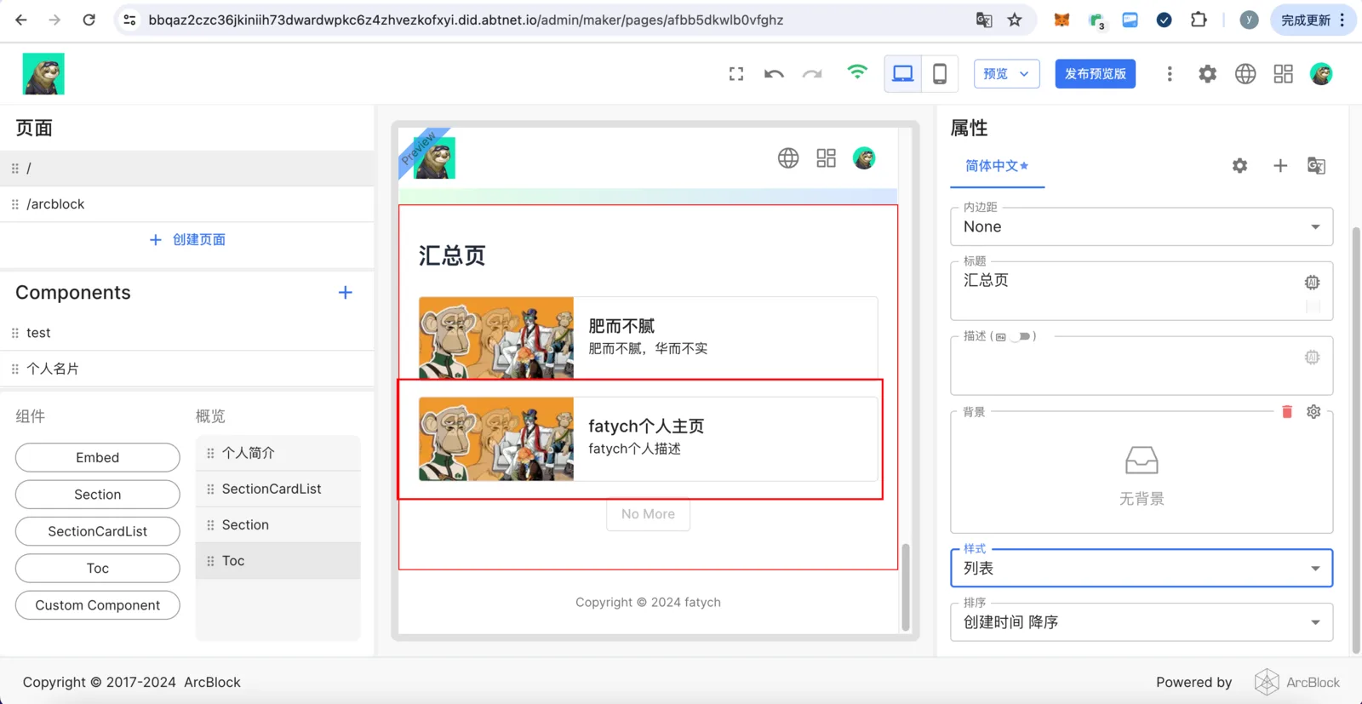Open the grid icon in preview header

click(x=826, y=157)
